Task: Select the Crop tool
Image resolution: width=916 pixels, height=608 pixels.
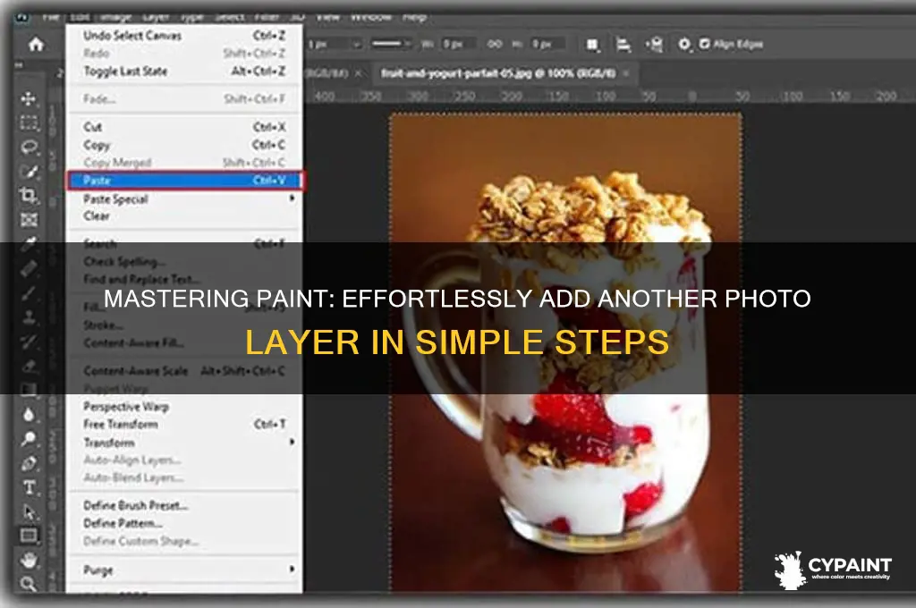Action: tap(29, 195)
